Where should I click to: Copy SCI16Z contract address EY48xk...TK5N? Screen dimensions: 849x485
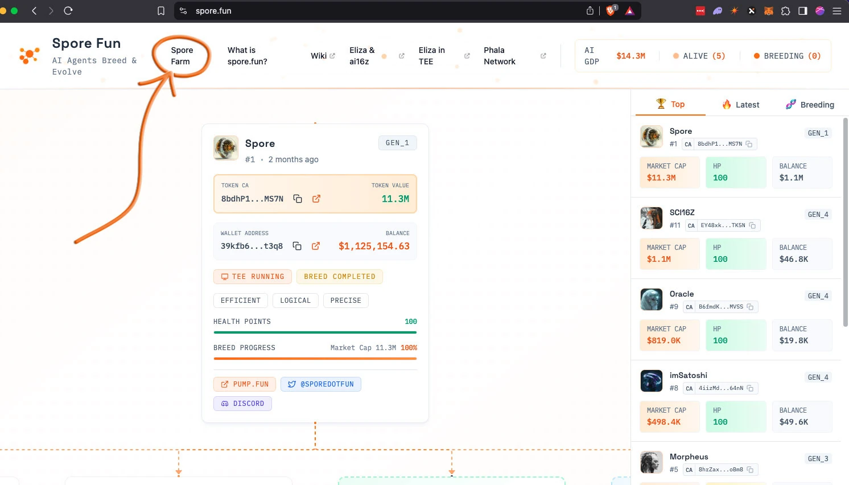tap(753, 225)
